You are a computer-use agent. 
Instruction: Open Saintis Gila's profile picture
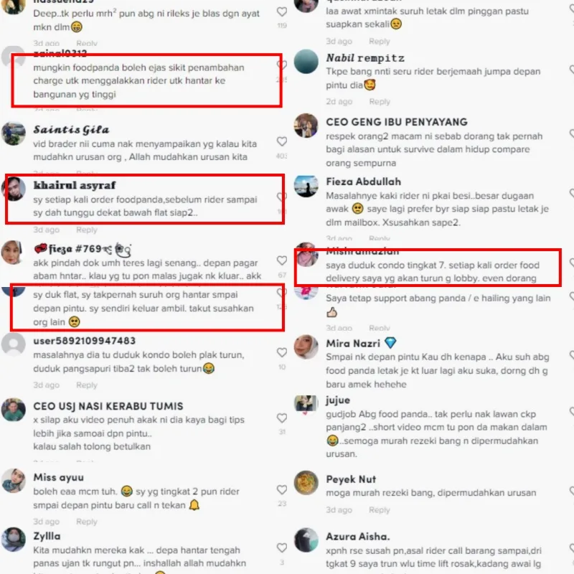(14, 133)
